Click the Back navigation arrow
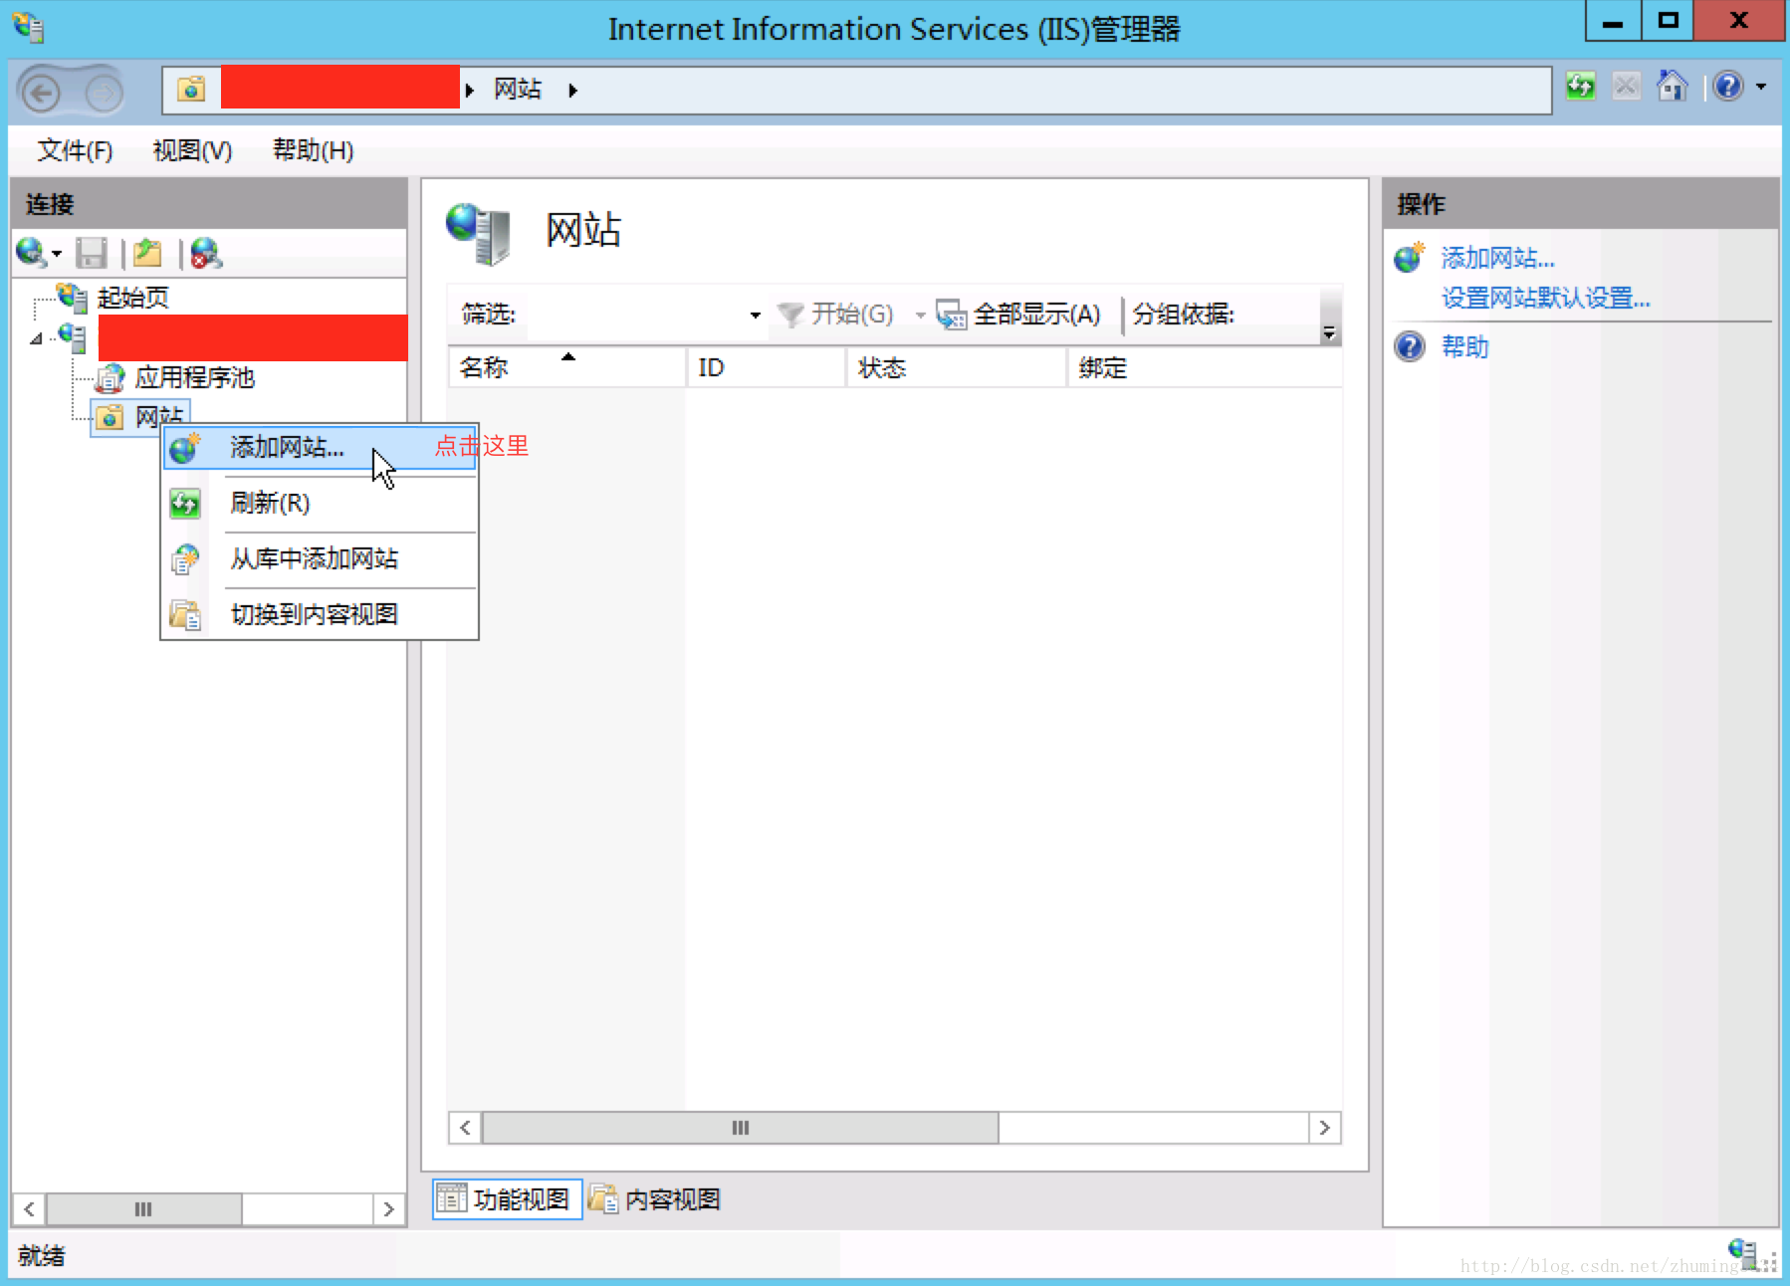 42,94
